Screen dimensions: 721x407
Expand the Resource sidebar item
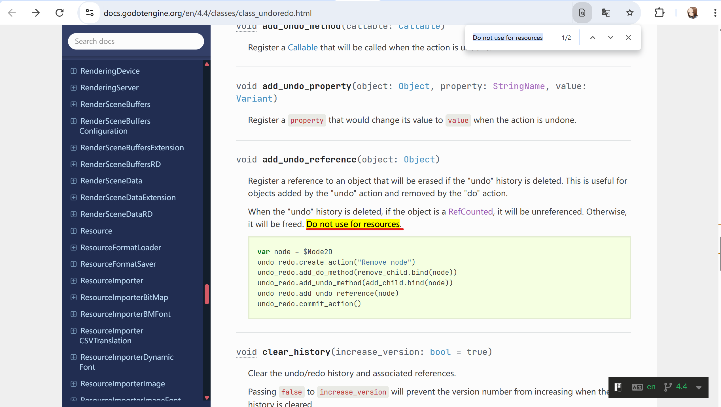74,231
